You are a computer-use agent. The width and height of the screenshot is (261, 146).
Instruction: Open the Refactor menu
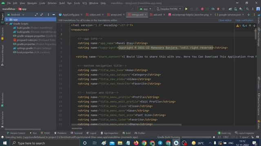coord(52,3)
